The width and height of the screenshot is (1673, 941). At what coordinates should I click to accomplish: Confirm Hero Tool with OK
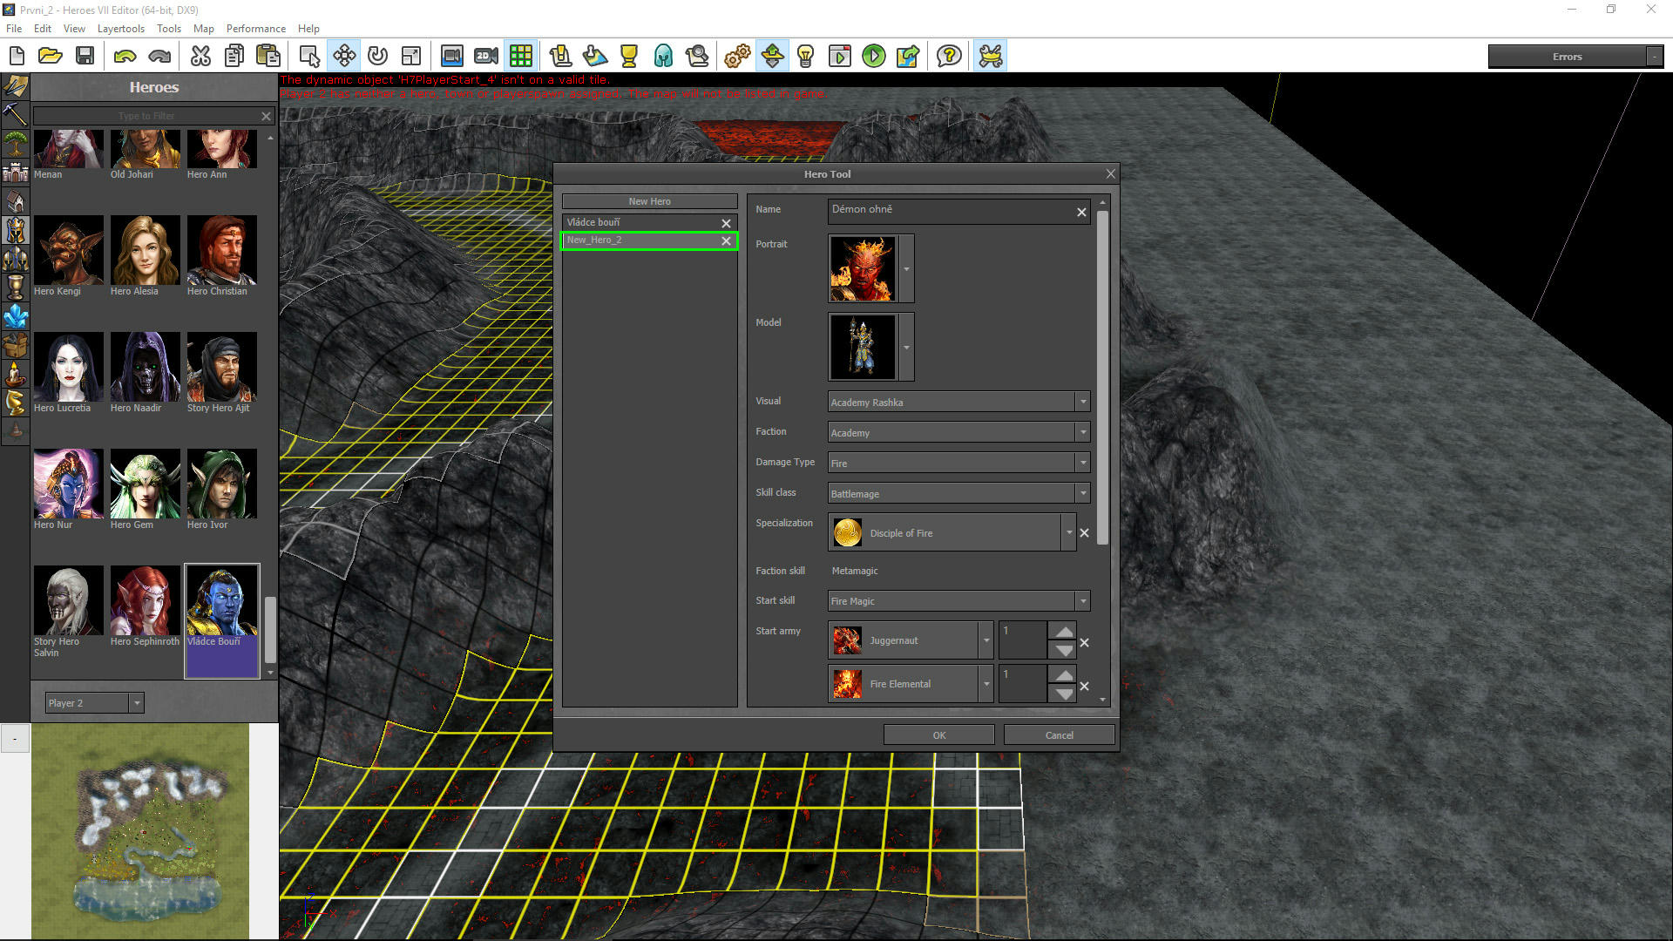point(938,735)
